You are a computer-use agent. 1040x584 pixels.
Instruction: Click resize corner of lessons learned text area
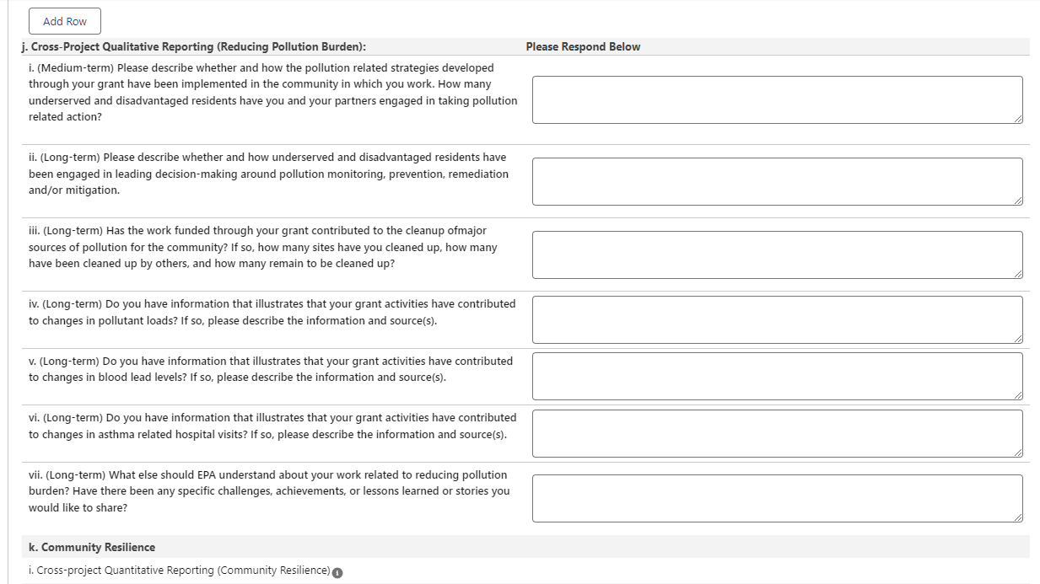pyautogui.click(x=1018, y=517)
